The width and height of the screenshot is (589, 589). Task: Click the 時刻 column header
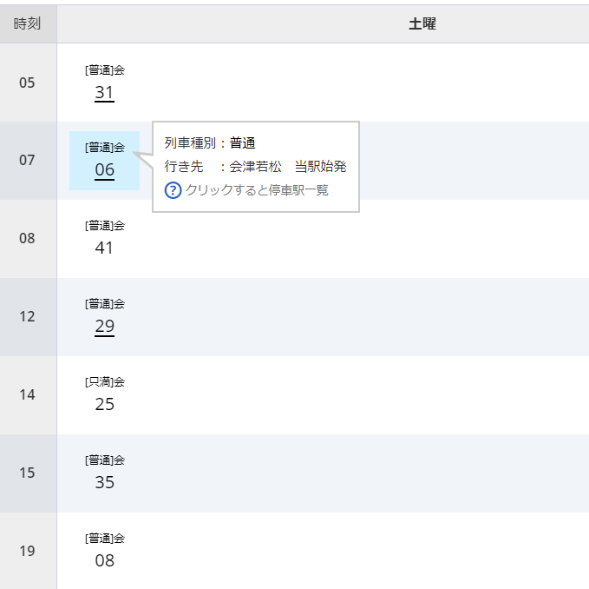pyautogui.click(x=27, y=23)
